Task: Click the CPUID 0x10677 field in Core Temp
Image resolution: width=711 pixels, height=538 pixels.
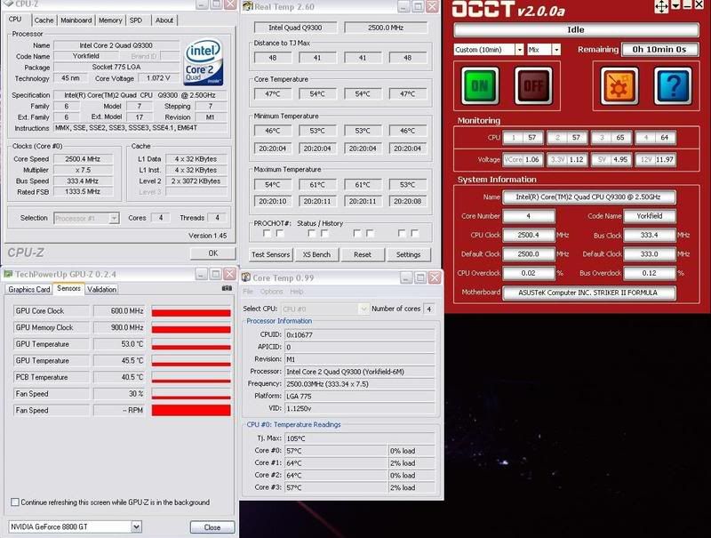Action: point(359,334)
